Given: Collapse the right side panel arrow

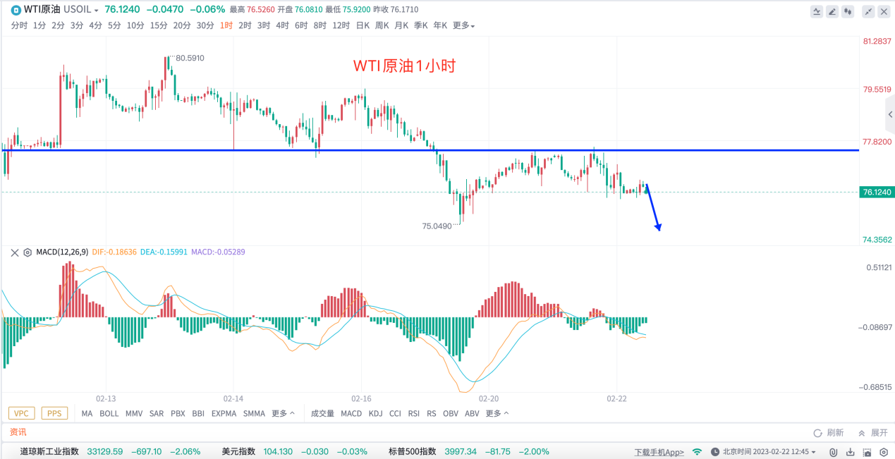Looking at the screenshot, I should tap(890, 114).
